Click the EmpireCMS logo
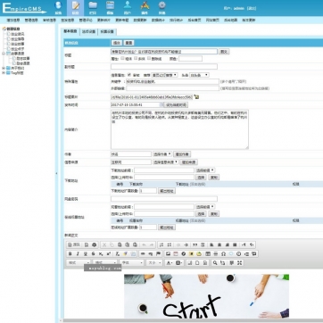 [24, 8]
